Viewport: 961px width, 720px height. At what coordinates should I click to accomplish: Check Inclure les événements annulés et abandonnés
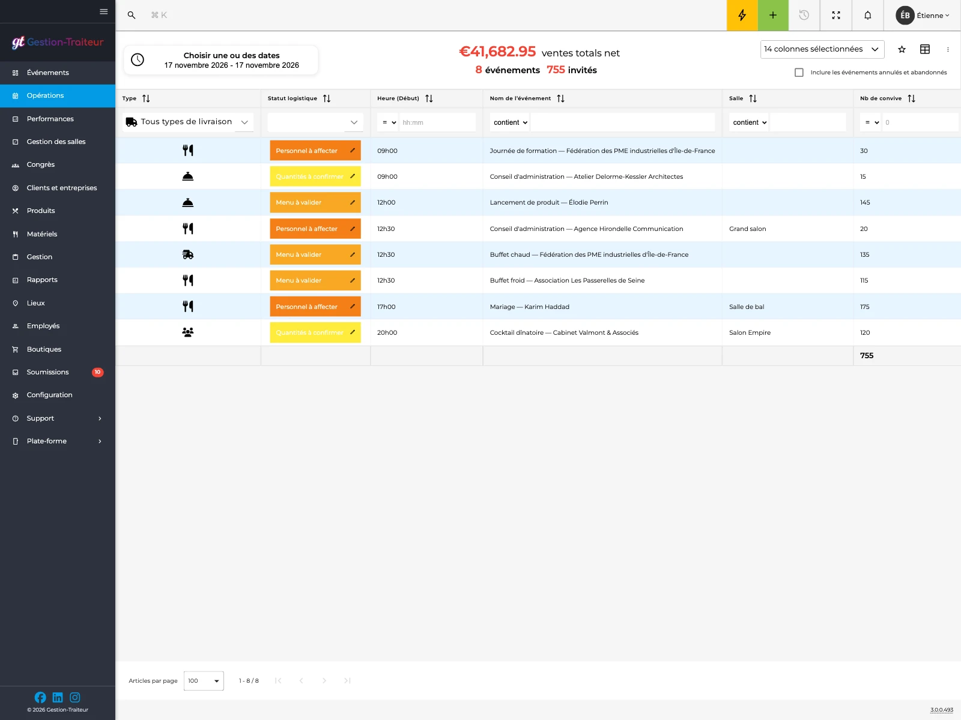[799, 73]
